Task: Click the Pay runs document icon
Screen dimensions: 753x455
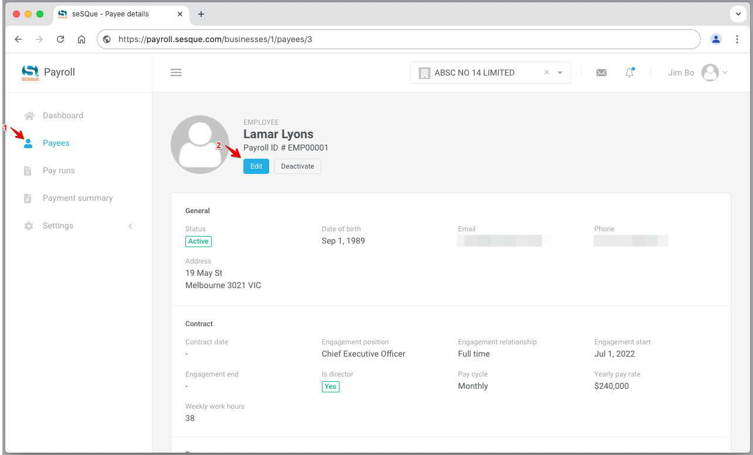Action: click(x=28, y=171)
